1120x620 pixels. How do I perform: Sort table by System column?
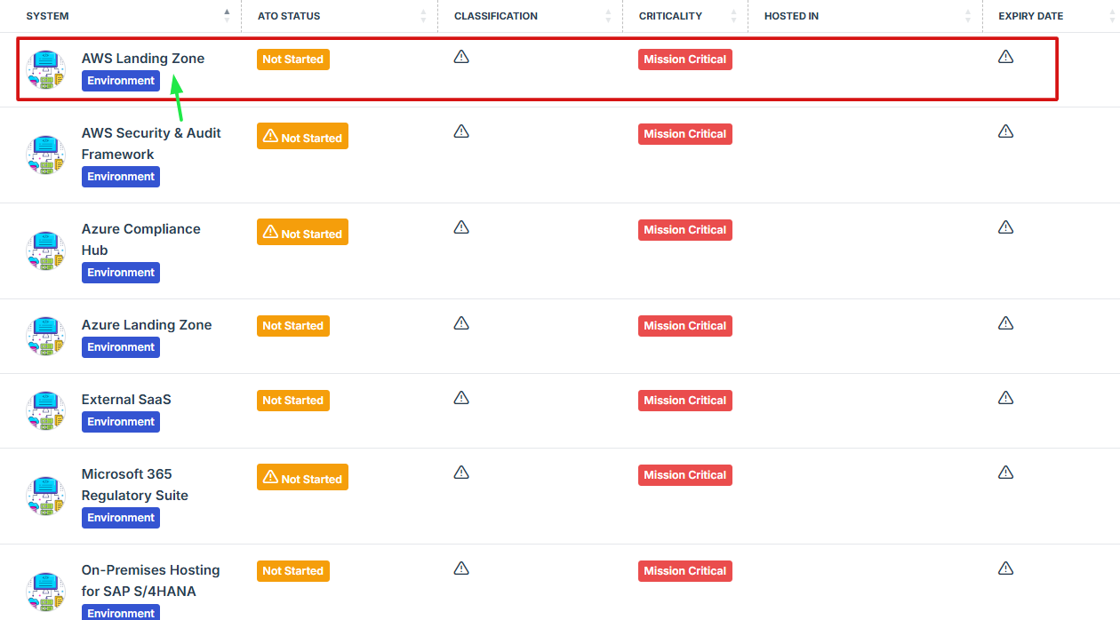pyautogui.click(x=48, y=16)
